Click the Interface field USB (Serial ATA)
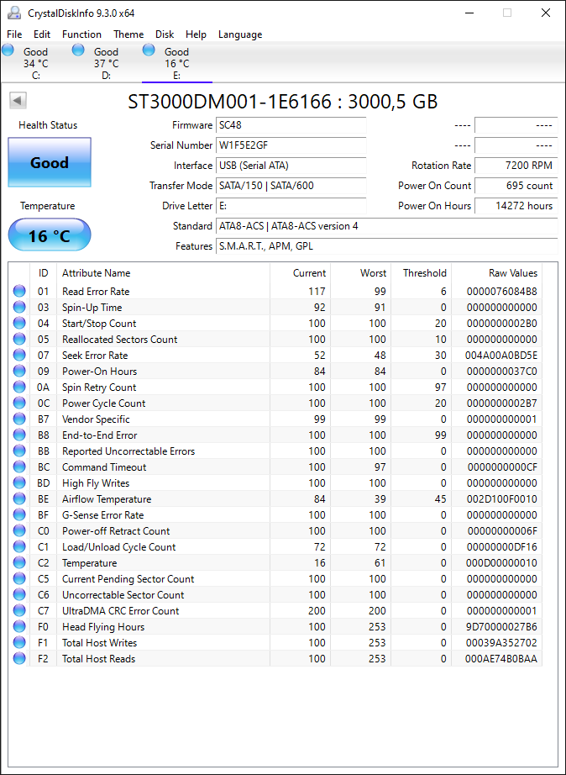This screenshot has height=775, width=566. (291, 166)
